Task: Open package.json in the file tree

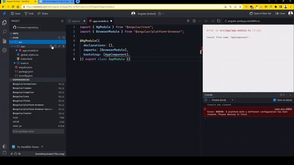Action: 26,71
